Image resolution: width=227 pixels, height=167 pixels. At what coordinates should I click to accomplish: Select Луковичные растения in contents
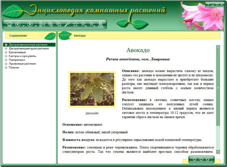point(22,64)
